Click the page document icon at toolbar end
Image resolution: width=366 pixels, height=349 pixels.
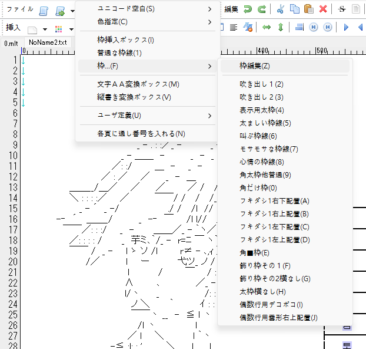coord(356,9)
